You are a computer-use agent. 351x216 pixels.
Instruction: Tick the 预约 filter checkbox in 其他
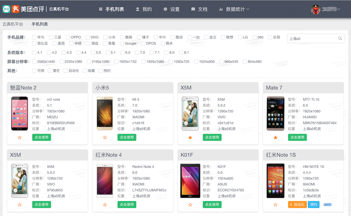(x=101, y=71)
